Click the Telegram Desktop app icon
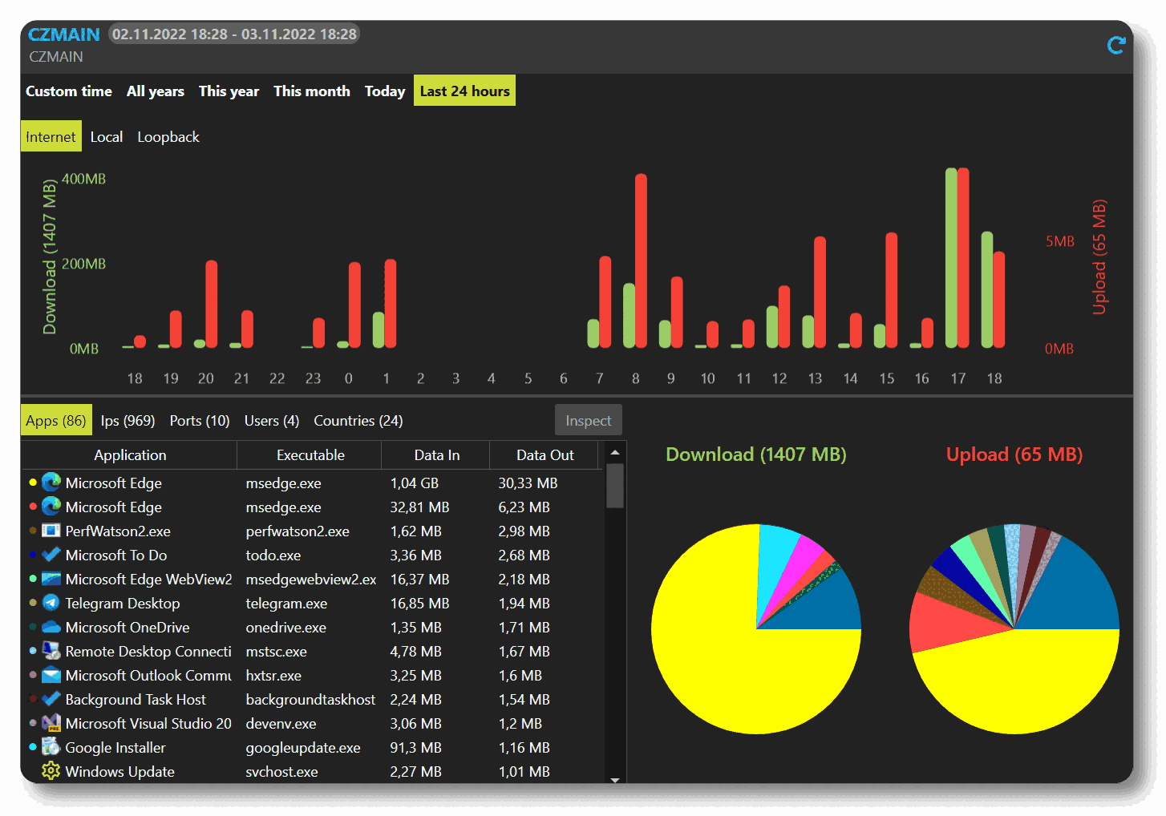This screenshot has height=816, width=1166. [51, 603]
